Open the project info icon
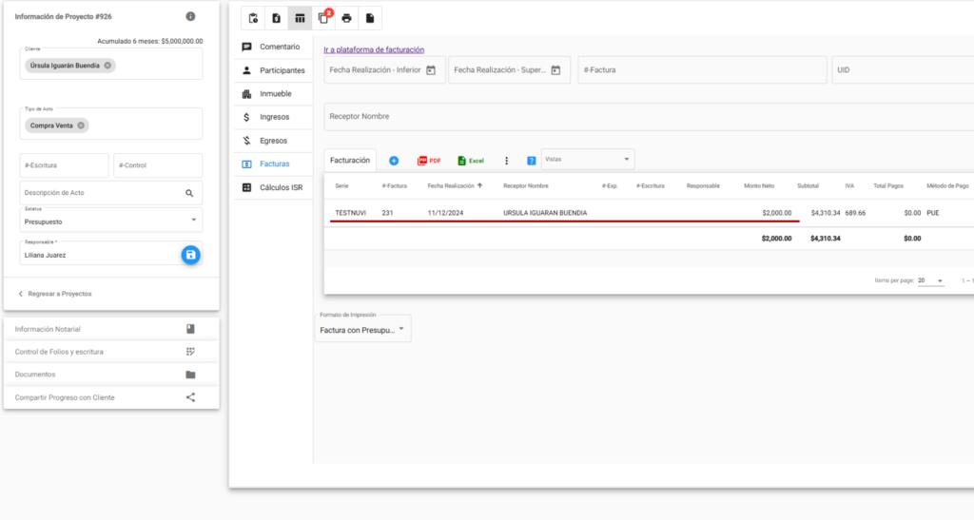974x520 pixels. click(190, 16)
